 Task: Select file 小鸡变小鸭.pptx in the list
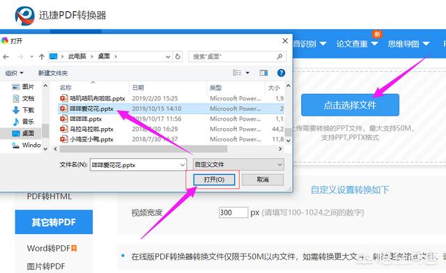[171, 139]
